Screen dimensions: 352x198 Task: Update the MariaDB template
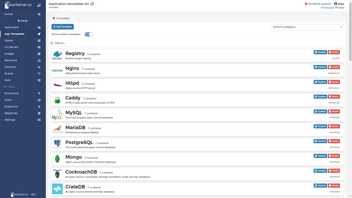(320, 126)
